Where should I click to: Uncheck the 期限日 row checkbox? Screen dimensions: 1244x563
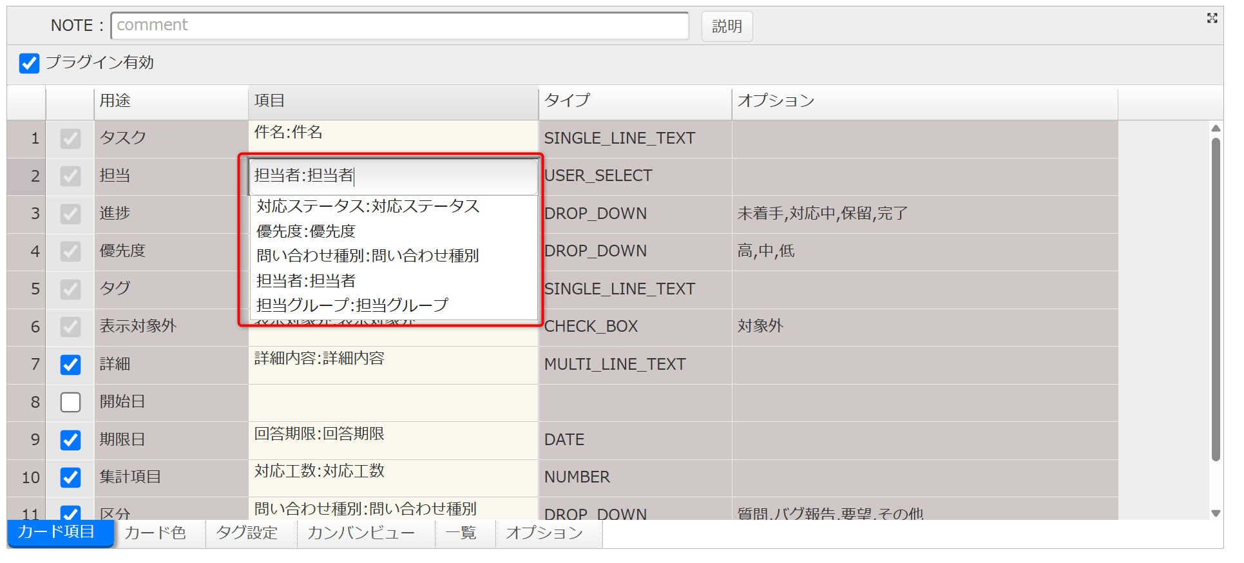click(x=70, y=440)
